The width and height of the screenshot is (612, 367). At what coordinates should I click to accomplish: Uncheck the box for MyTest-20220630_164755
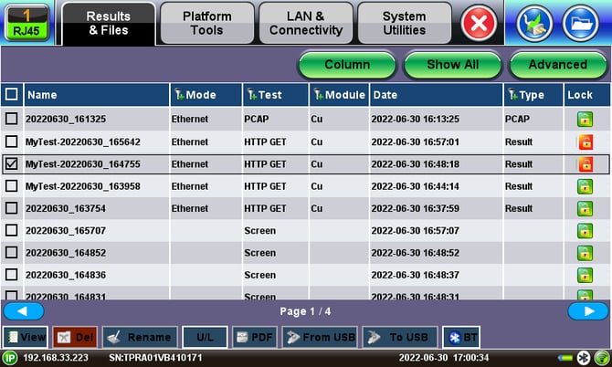11,163
